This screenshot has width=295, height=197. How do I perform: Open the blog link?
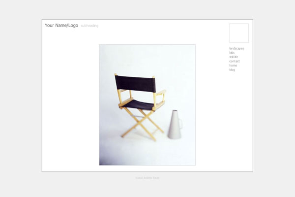(x=232, y=70)
